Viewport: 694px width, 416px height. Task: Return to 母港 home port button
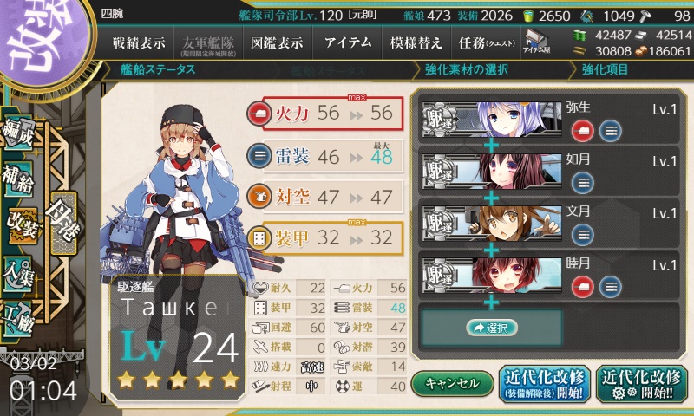[64, 223]
